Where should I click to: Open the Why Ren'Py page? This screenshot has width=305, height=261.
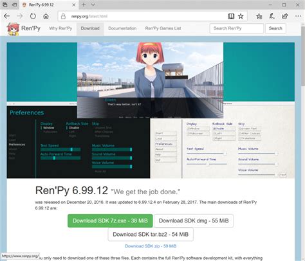pos(60,28)
